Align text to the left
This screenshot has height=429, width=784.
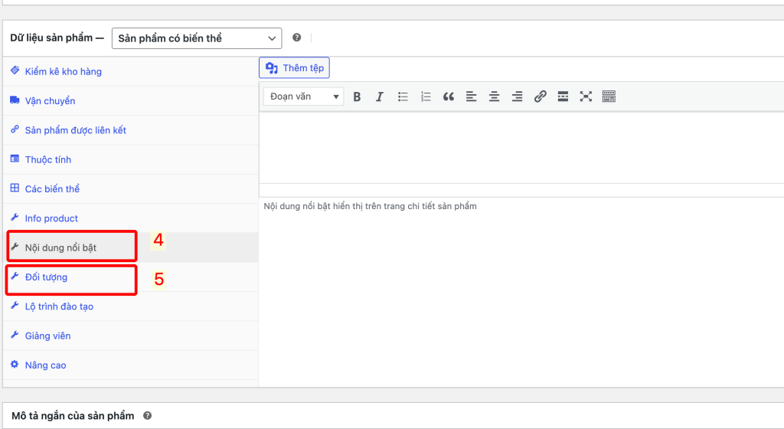pyautogui.click(x=471, y=97)
